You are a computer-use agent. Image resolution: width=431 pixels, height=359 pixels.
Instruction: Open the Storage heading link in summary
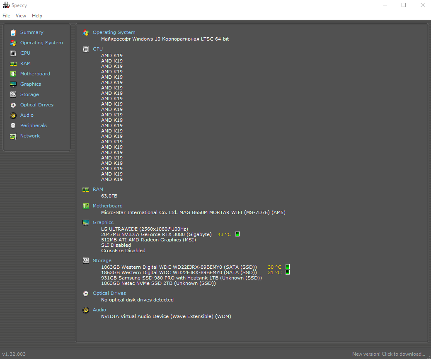pos(102,260)
